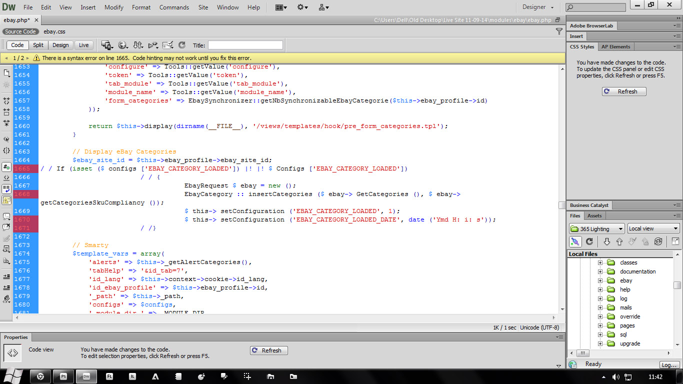This screenshot has width=683, height=384.
Task: Click the Get Files down arrow icon
Action: click(607, 241)
